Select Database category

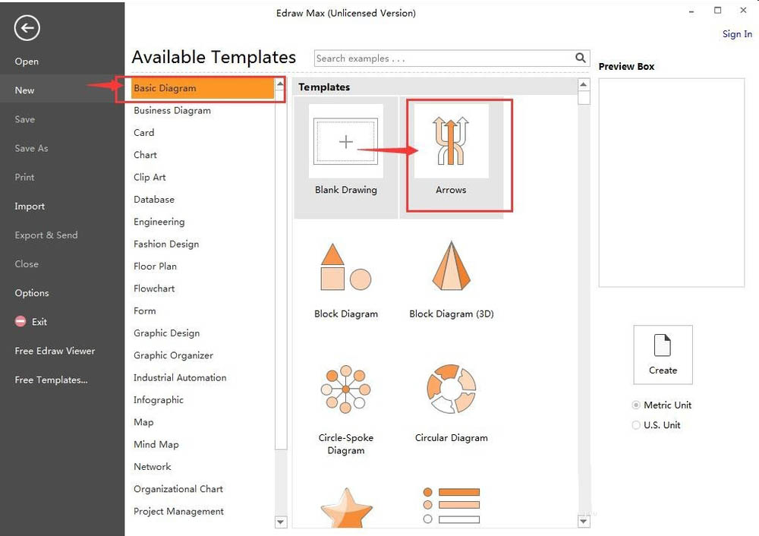(154, 200)
